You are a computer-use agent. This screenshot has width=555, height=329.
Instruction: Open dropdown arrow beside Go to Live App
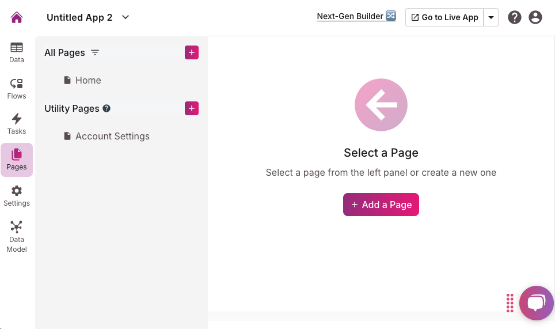pyautogui.click(x=491, y=17)
